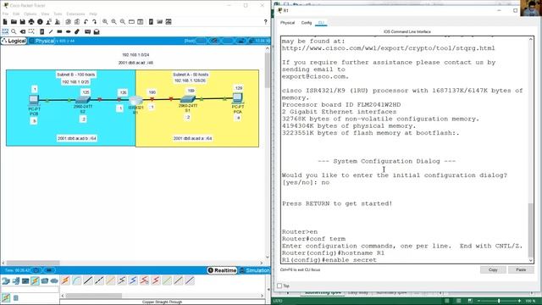Screen dimensions: 542x305
Task: Choose the Resize Shape tool
Action: click(x=31, y=31)
